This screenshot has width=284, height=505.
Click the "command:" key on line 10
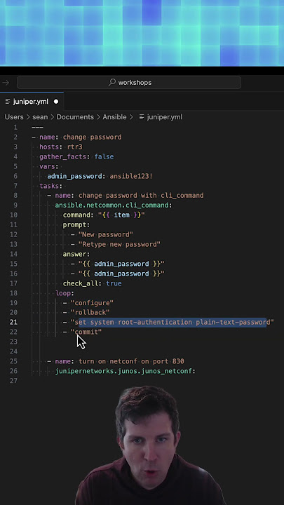tap(79, 215)
